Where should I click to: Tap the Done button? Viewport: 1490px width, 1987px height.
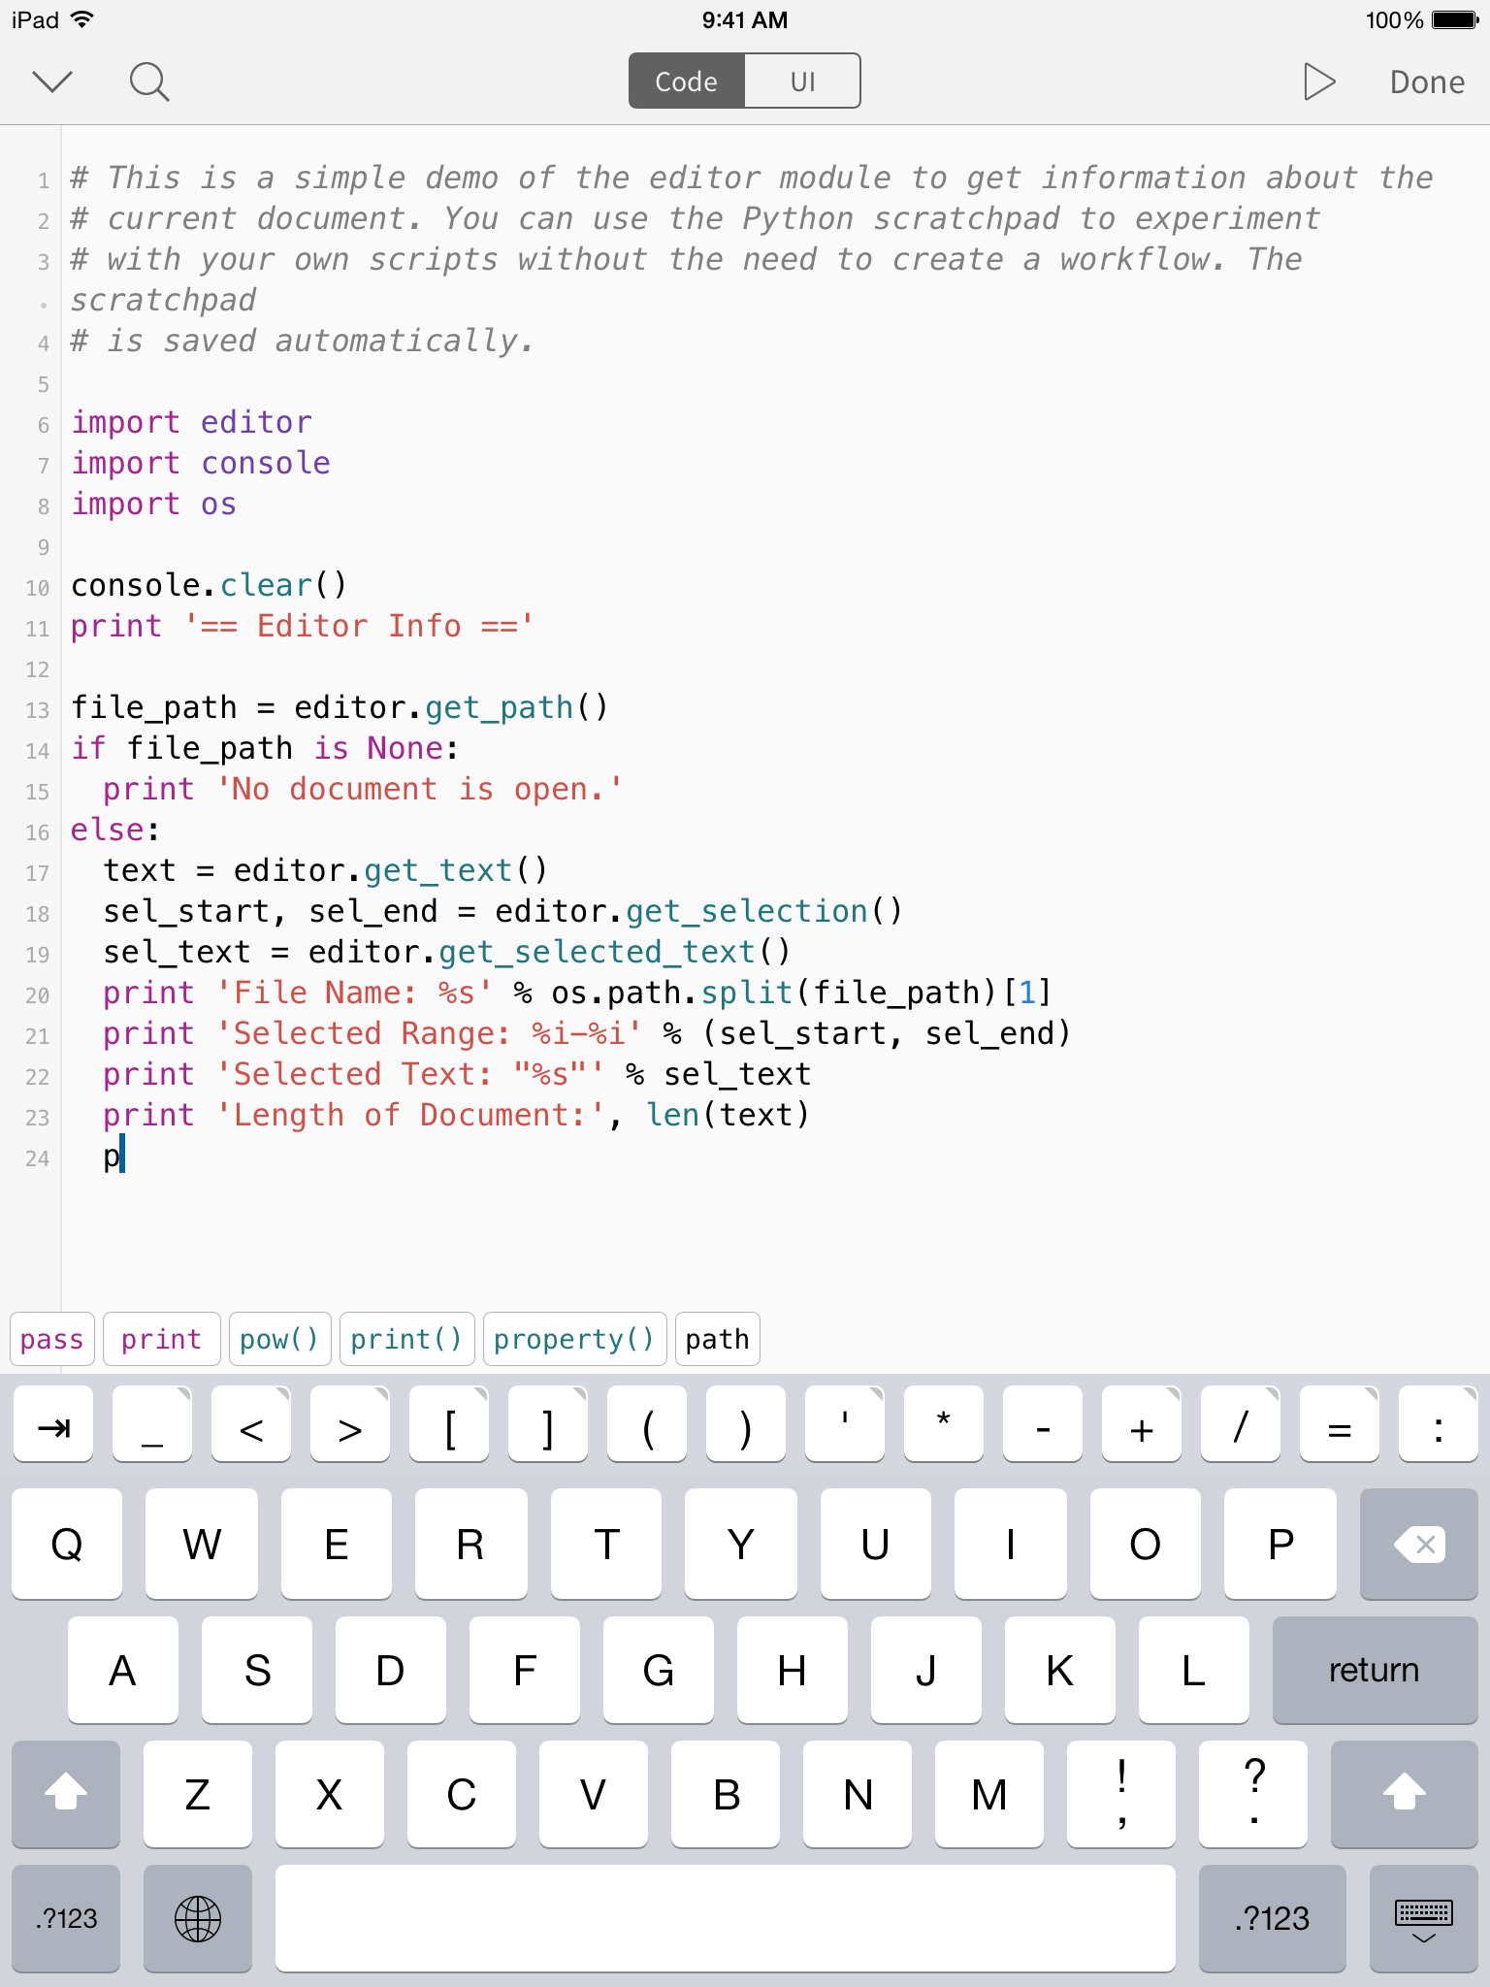(1427, 82)
